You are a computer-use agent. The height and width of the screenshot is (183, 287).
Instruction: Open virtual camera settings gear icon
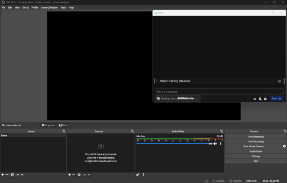point(284,146)
